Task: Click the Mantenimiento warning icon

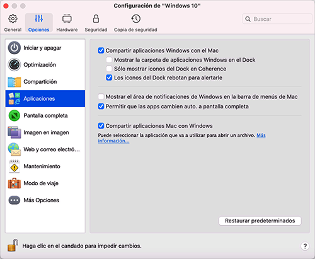Action: pyautogui.click(x=14, y=166)
